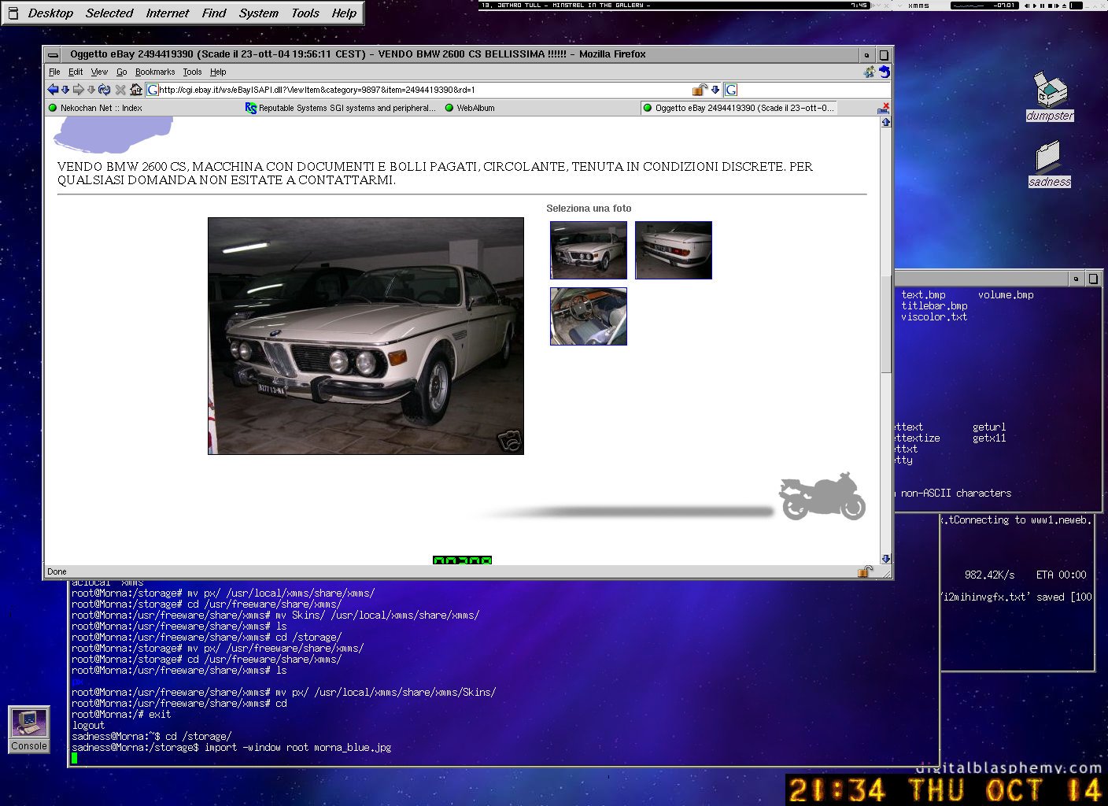
Task: Open the toolchest Tools menu
Action: click(305, 13)
